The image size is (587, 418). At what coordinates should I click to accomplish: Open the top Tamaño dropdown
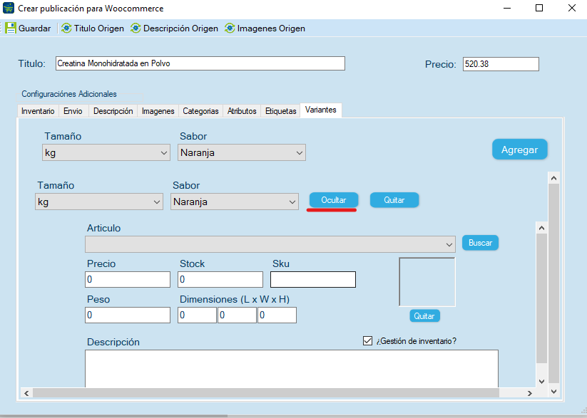[106, 152]
